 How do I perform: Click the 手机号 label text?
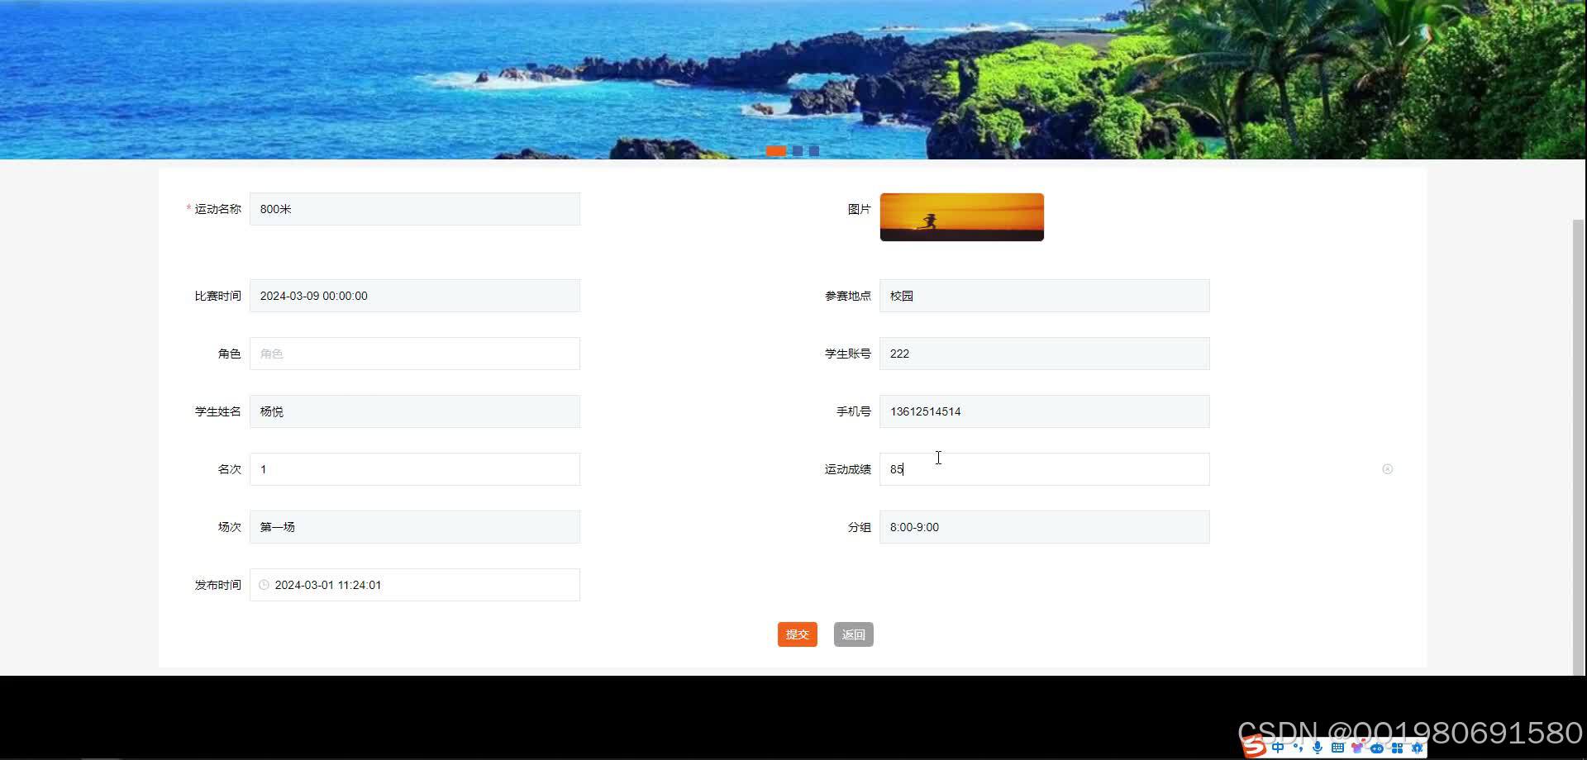[854, 411]
